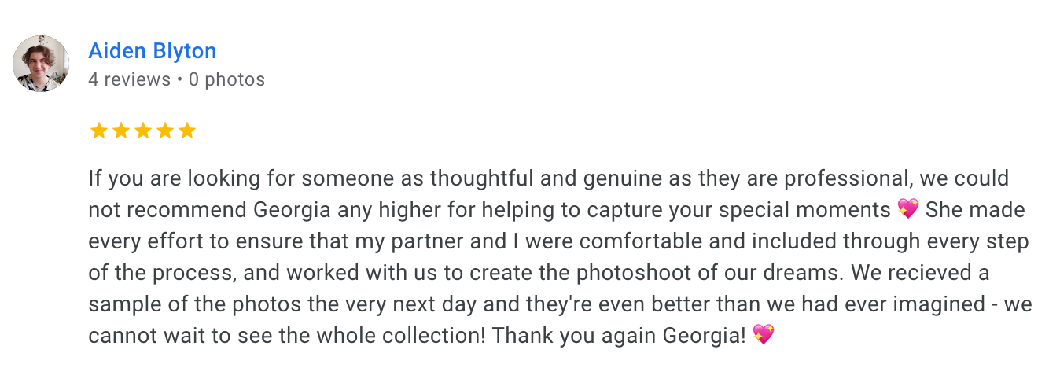This screenshot has width=1060, height=379.
Task: Select the fourth yellow rating star
Action: point(164,131)
